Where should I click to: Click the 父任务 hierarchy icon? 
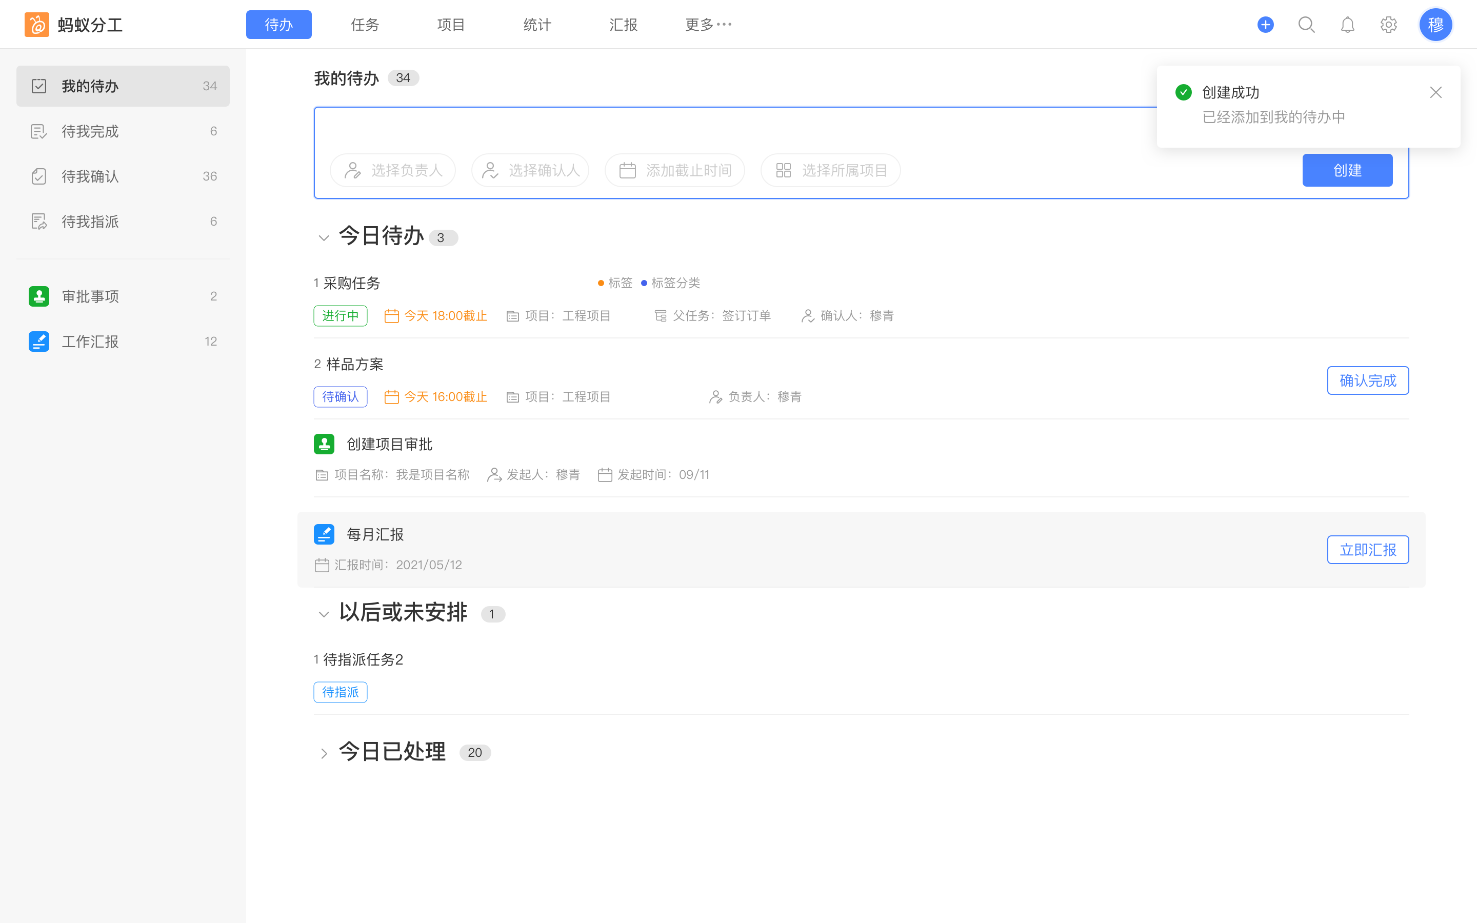tap(661, 315)
